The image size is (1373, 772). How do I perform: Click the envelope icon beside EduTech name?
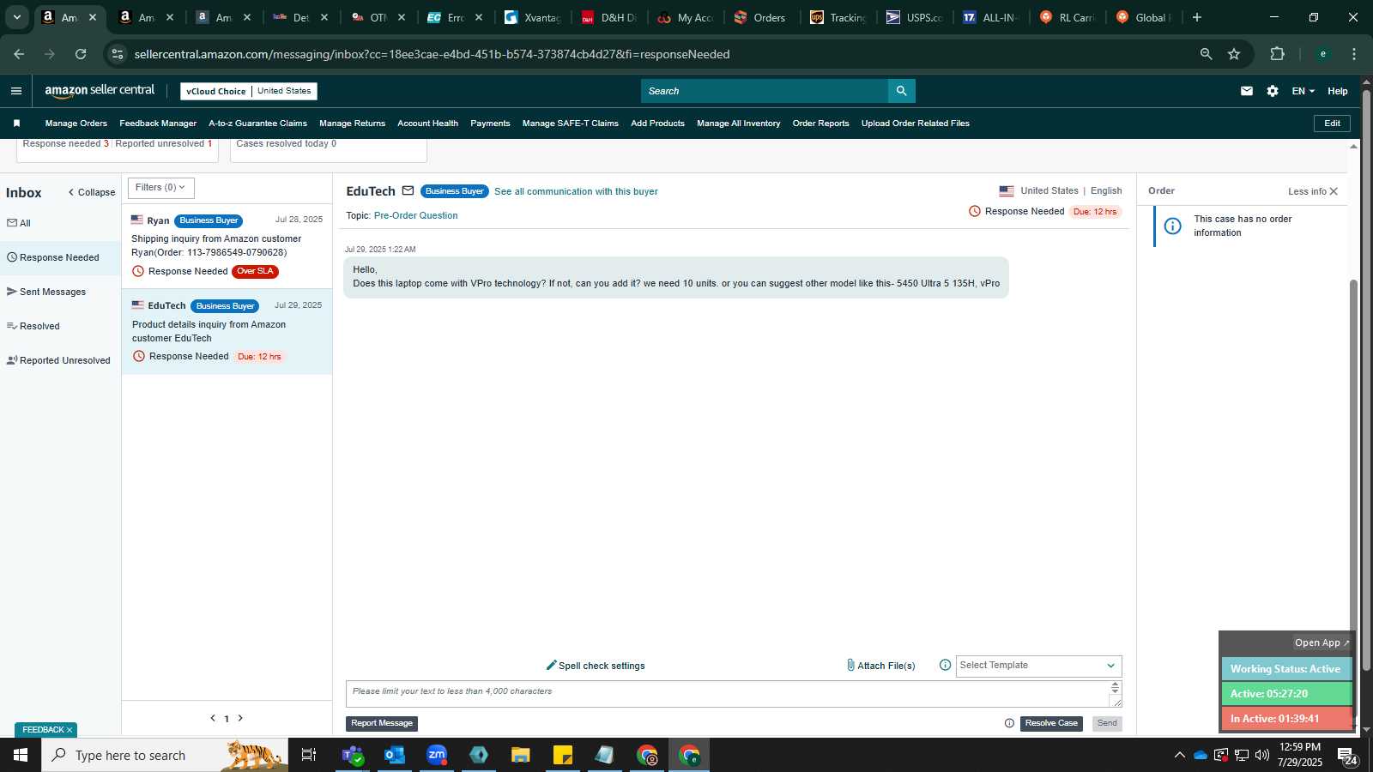pyautogui.click(x=408, y=190)
